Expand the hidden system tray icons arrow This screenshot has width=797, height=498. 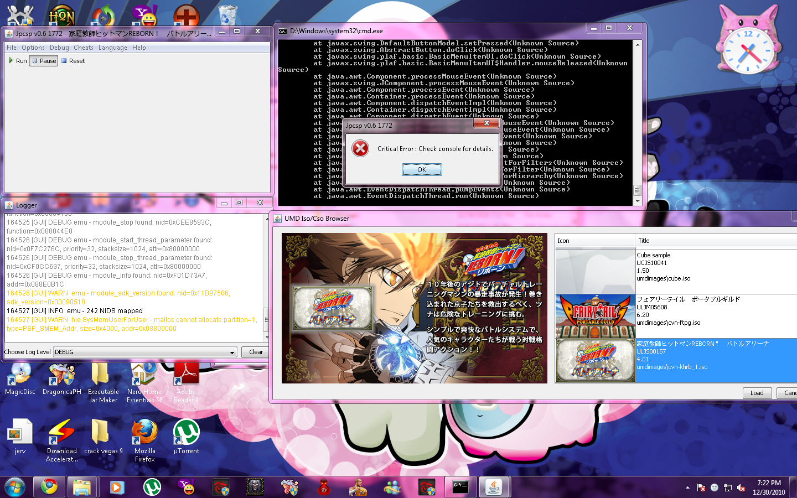[687, 487]
